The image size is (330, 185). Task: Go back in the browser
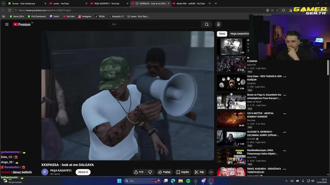tap(3, 10)
